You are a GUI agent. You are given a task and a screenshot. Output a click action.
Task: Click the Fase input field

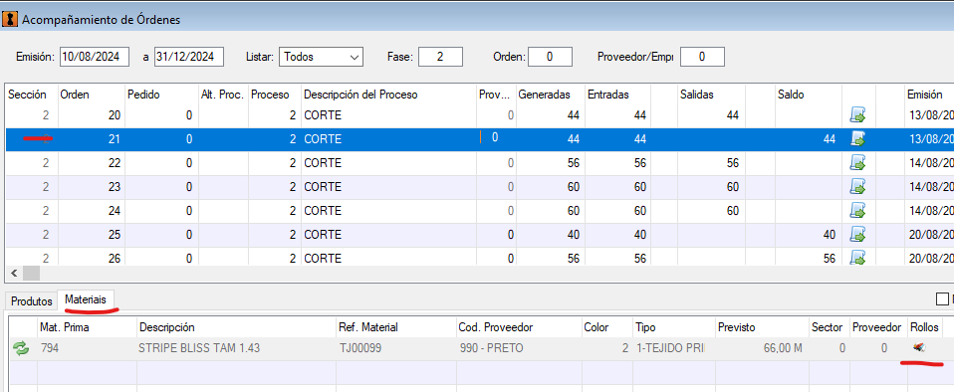click(x=440, y=57)
